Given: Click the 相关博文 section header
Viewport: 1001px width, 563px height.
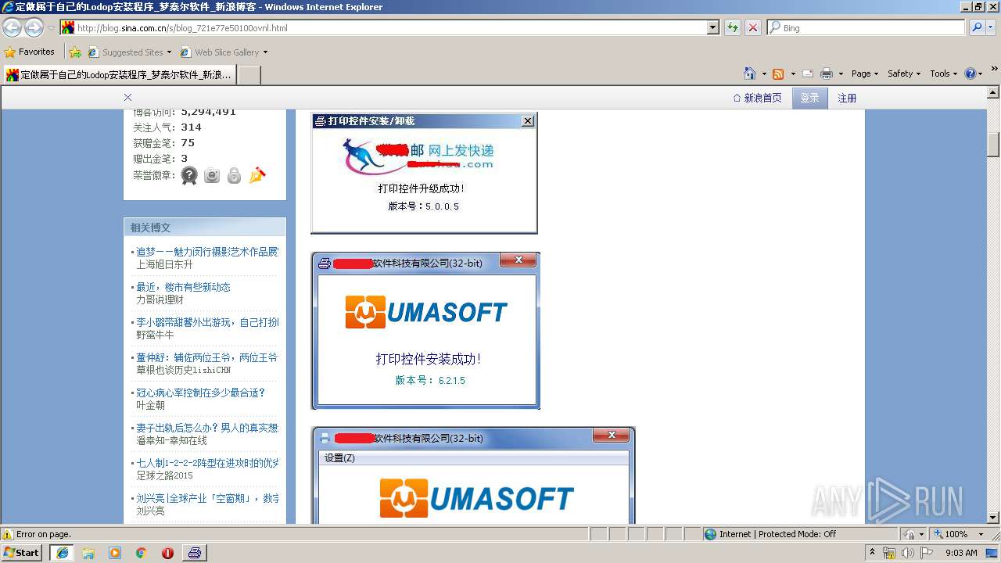Looking at the screenshot, I should coord(205,228).
